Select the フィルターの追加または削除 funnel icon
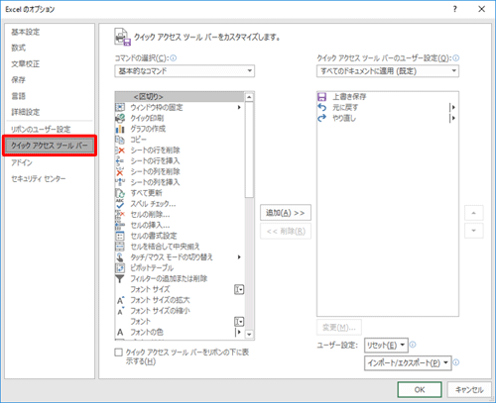The height and width of the screenshot is (403, 496). (x=120, y=278)
